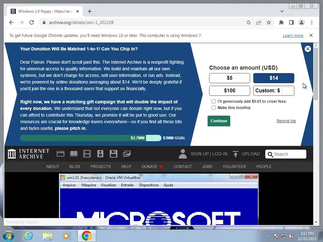Bookmark this page with the star

click(x=269, y=22)
